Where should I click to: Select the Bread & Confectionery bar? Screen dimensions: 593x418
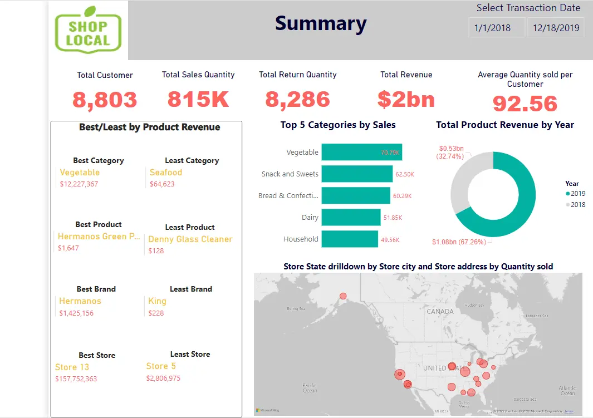click(355, 195)
